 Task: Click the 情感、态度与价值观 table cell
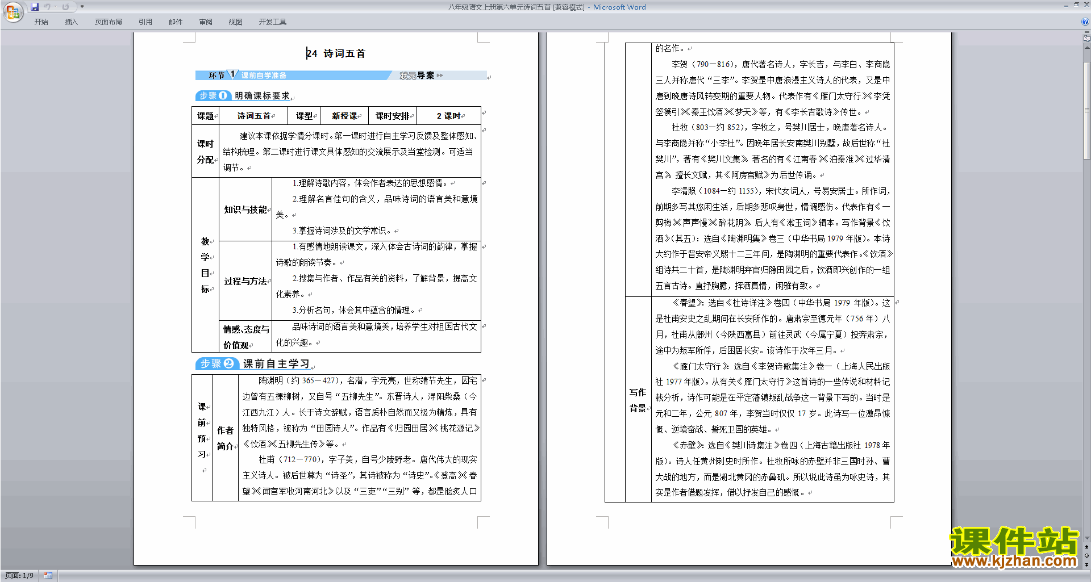(x=245, y=337)
